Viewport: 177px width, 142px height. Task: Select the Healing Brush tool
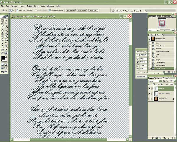point(2,30)
